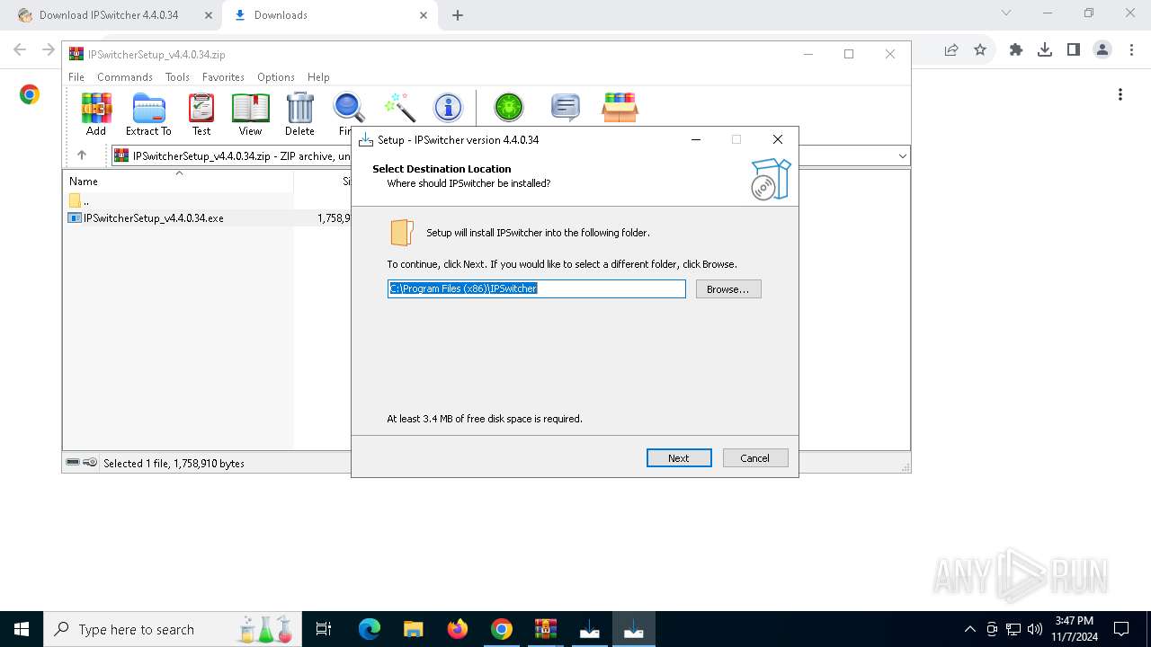Click the WinRAR status bar drive icon

coord(73,463)
